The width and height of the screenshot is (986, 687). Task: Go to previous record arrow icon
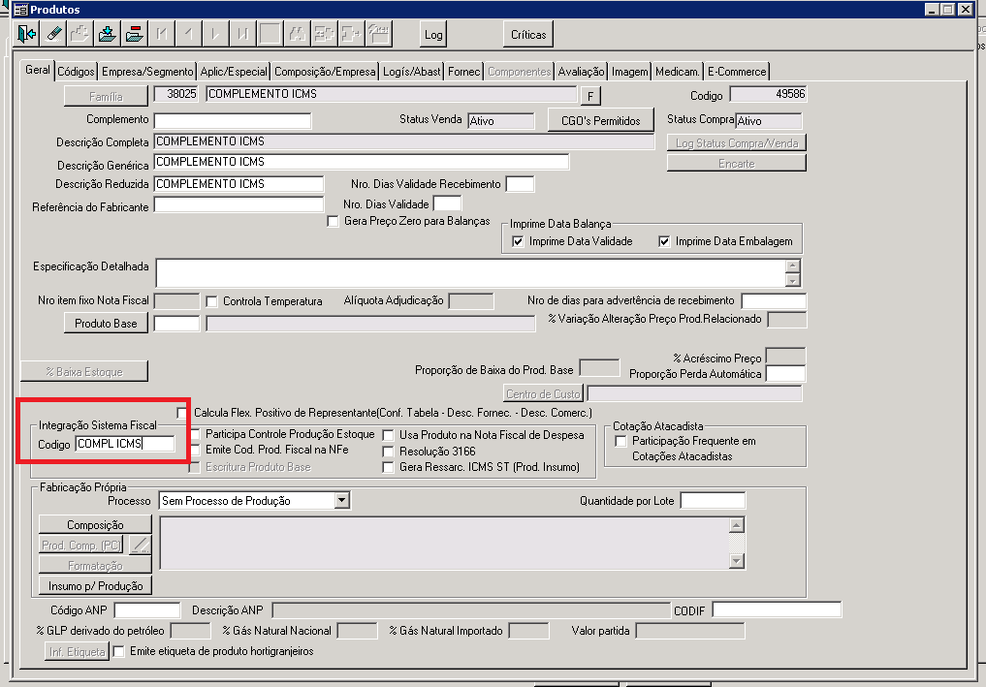[189, 33]
